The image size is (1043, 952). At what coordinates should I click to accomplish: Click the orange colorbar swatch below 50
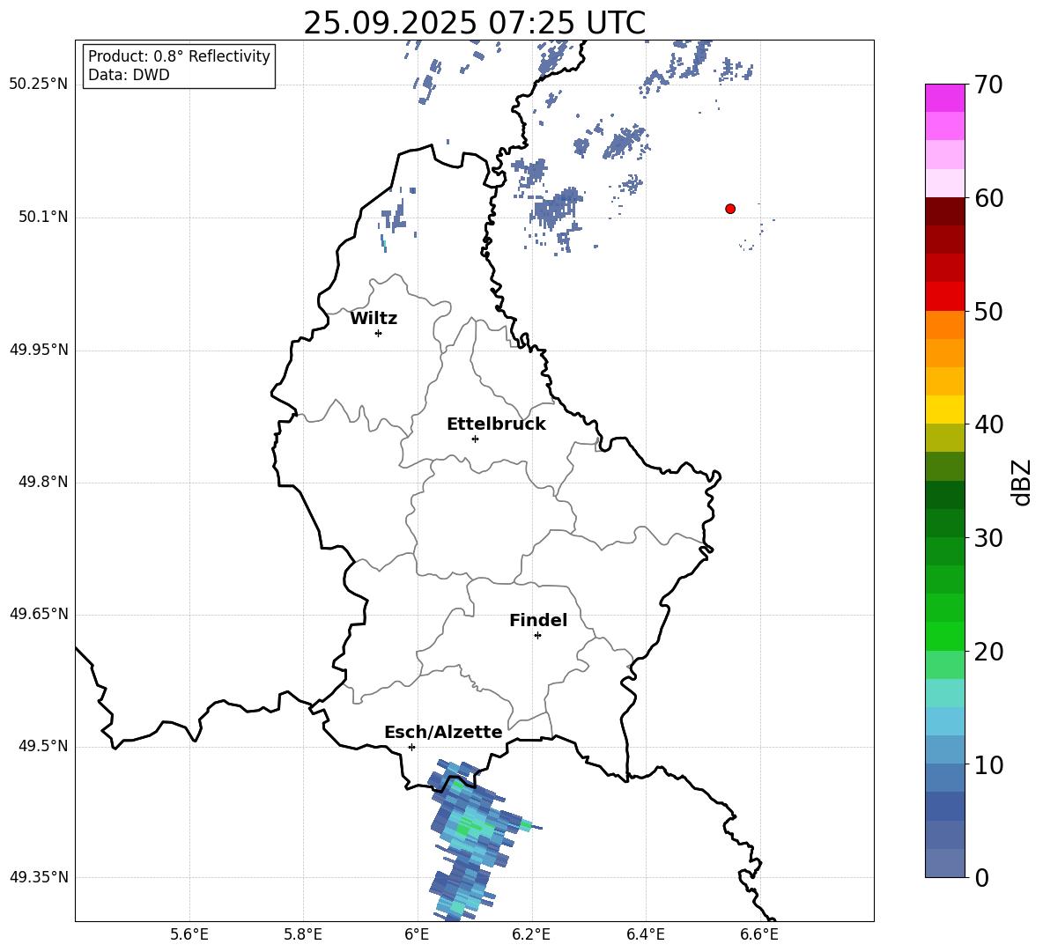pyautogui.click(x=945, y=325)
